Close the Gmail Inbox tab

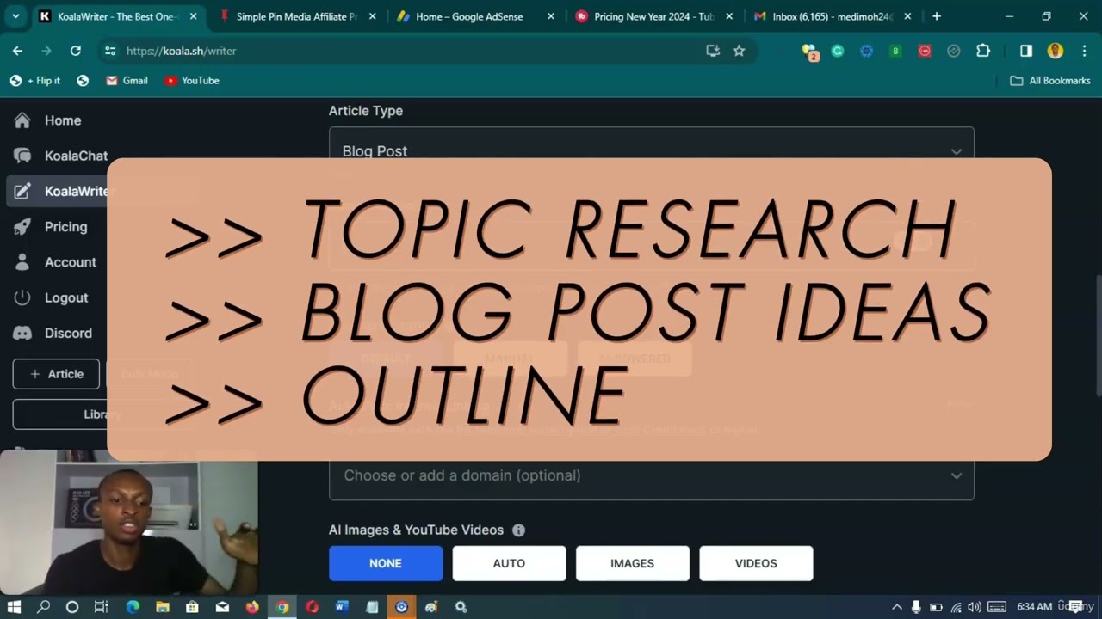click(x=907, y=16)
